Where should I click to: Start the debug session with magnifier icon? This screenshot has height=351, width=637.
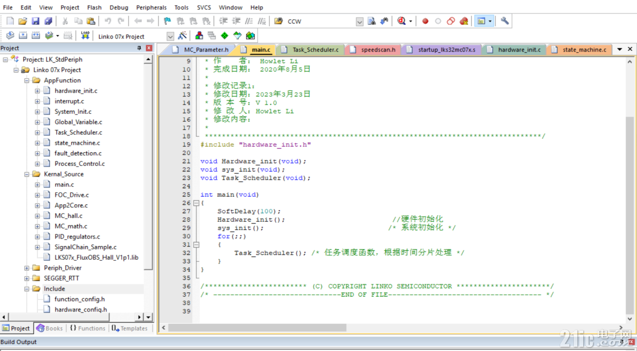tap(402, 21)
